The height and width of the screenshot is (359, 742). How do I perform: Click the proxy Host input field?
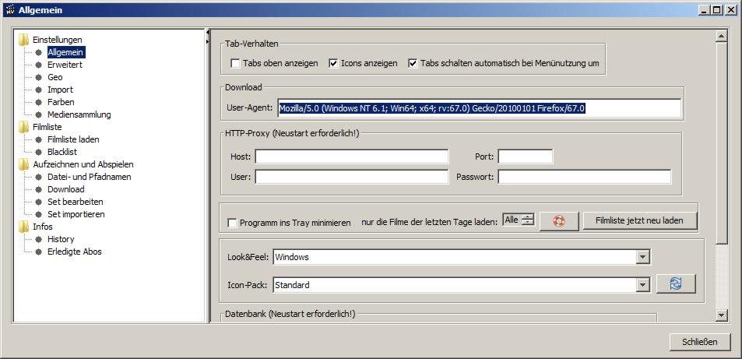pos(351,157)
